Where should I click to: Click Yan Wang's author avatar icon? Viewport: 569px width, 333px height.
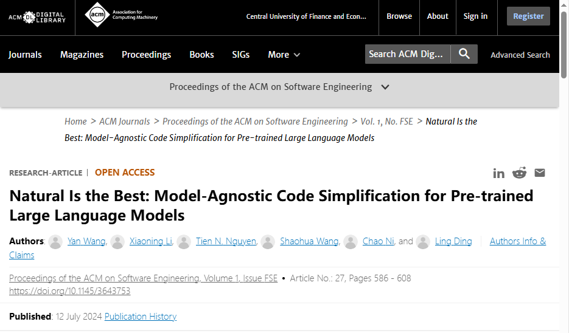[55, 242]
